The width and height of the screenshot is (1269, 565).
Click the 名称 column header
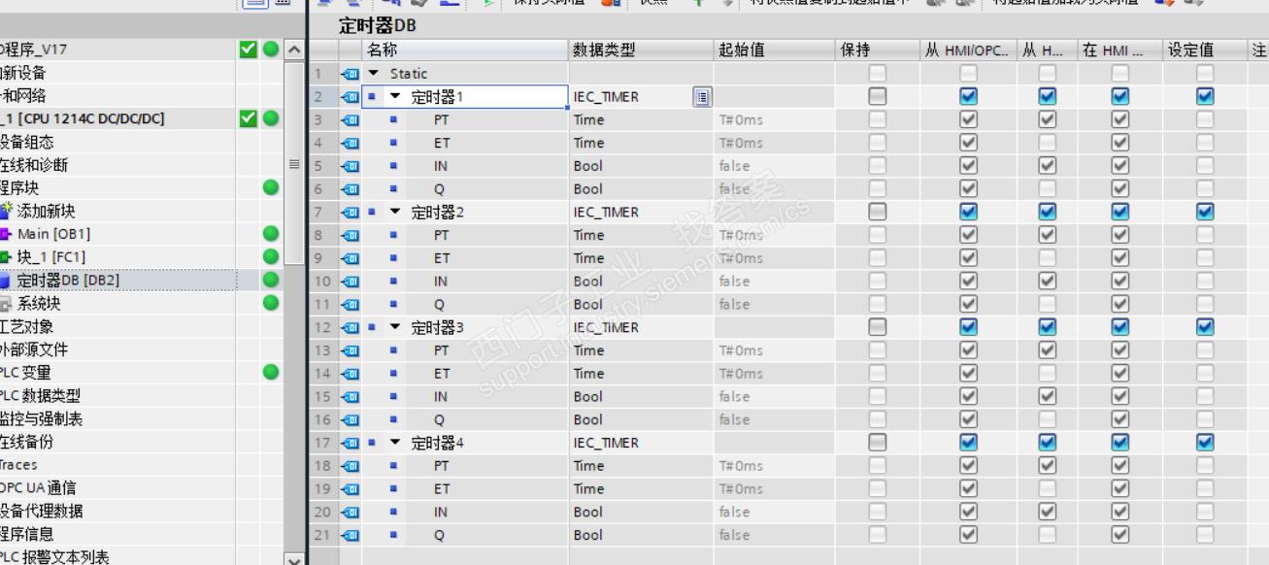pos(465,50)
